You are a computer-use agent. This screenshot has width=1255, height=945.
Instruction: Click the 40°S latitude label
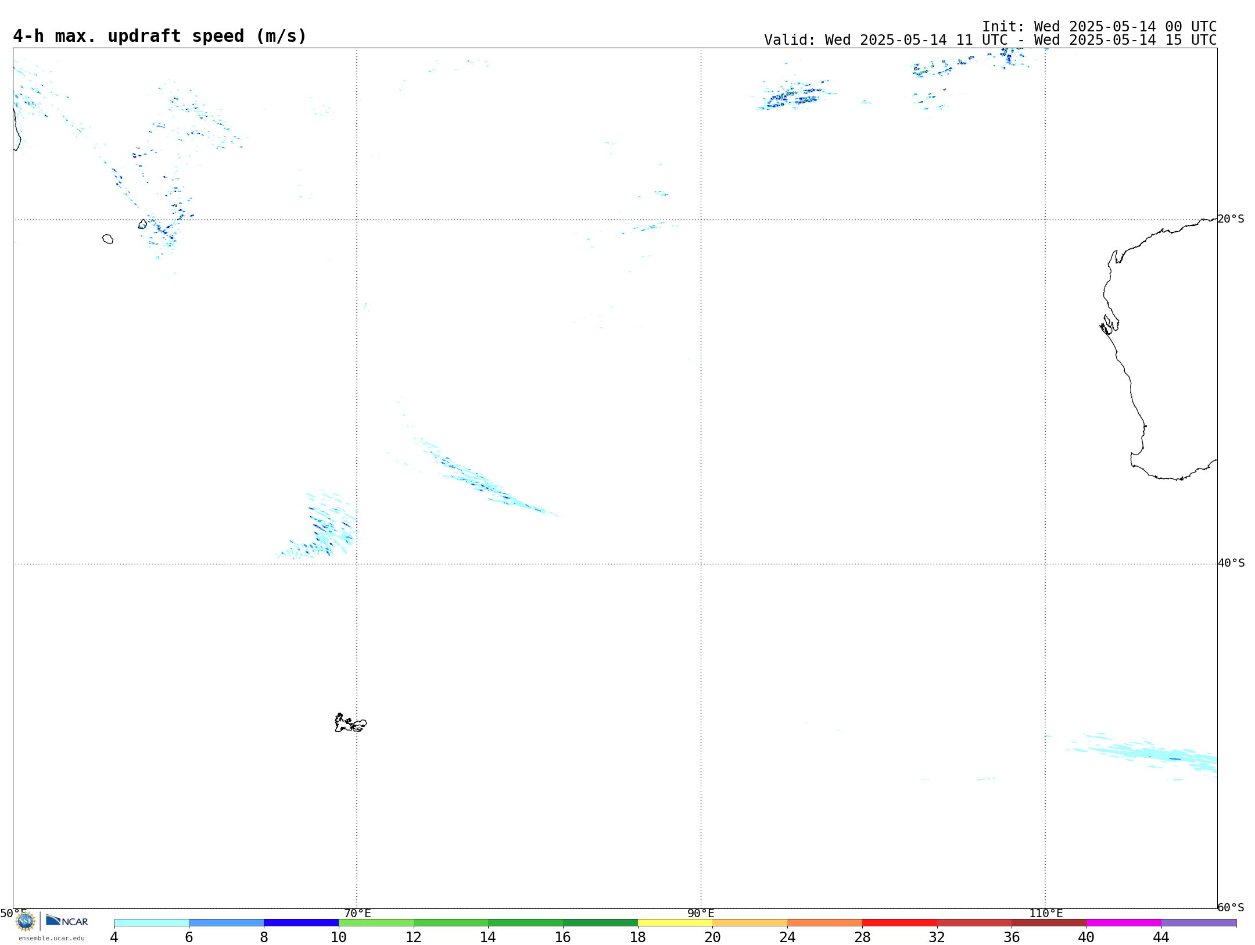point(1231,563)
